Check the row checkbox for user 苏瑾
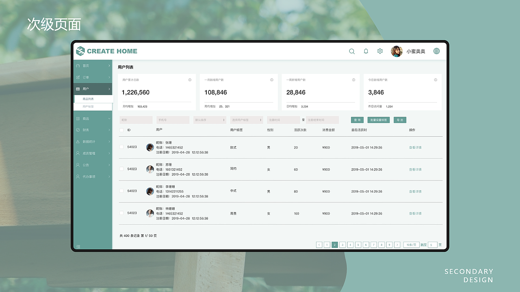This screenshot has height=292, width=520. click(x=121, y=169)
